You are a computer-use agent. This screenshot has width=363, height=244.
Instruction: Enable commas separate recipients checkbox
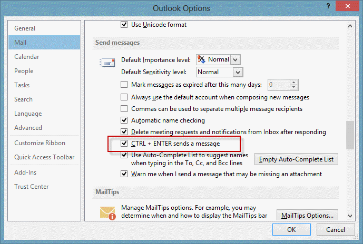click(x=124, y=109)
